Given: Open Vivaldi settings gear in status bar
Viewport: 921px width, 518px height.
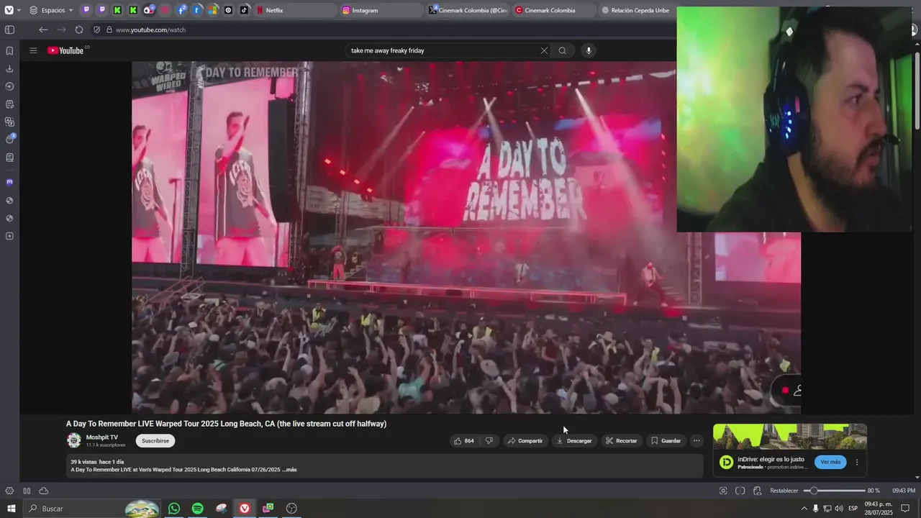Looking at the screenshot, I should (9, 491).
